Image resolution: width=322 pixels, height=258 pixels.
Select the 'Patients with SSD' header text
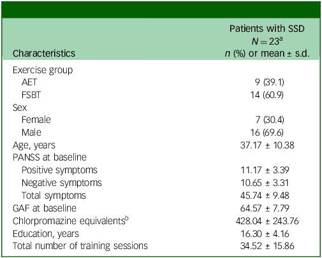coord(267,29)
